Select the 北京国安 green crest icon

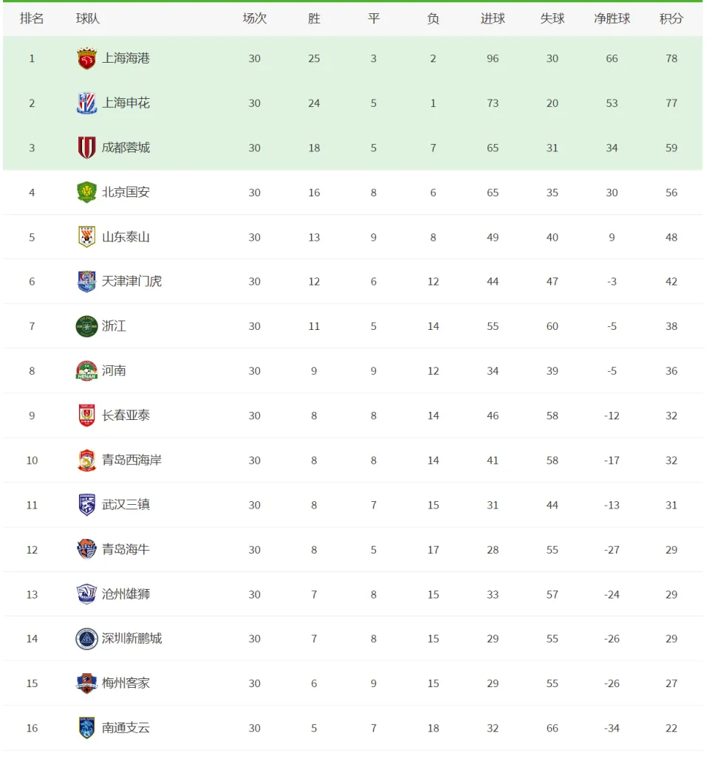[x=86, y=193]
